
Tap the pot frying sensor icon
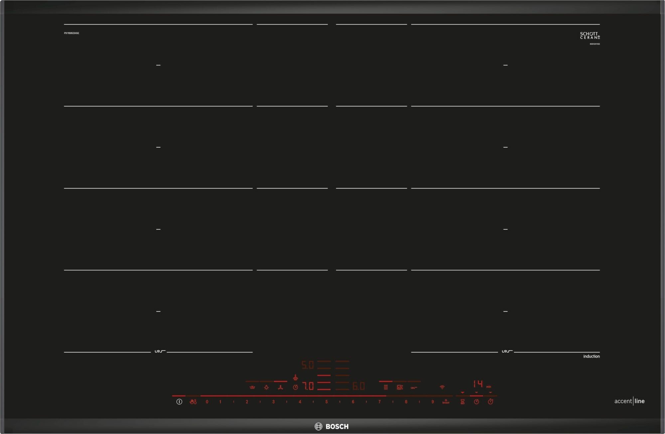pos(252,387)
